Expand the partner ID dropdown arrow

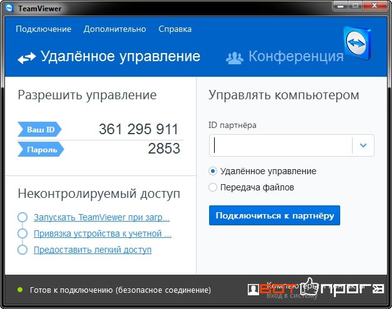[363, 145]
